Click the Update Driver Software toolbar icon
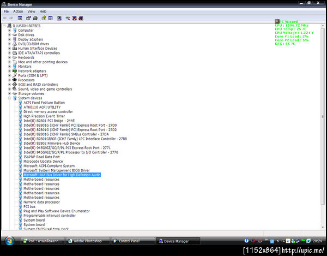The height and width of the screenshot is (256, 327). pos(68,18)
